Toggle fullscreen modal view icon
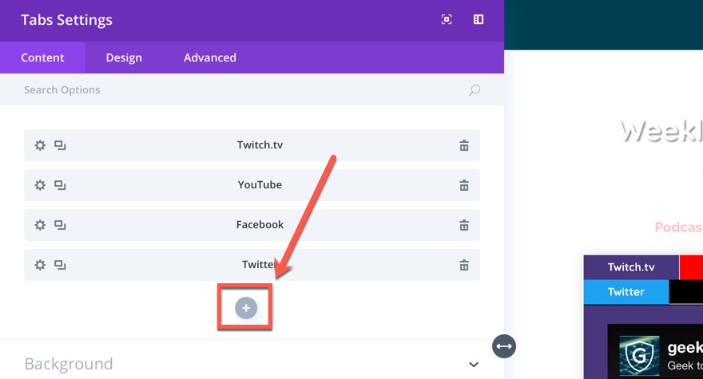 (x=447, y=20)
